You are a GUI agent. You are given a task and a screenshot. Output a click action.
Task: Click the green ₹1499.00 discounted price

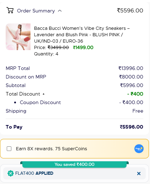coord(83,48)
